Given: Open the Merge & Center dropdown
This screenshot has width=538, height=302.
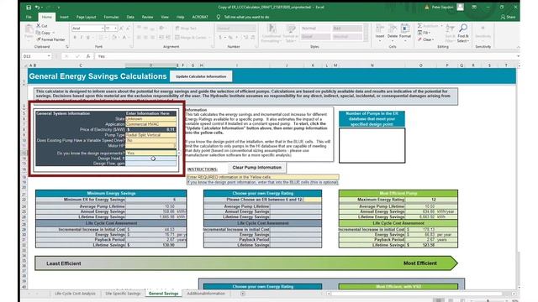Looking at the screenshot, I should click(210, 37).
